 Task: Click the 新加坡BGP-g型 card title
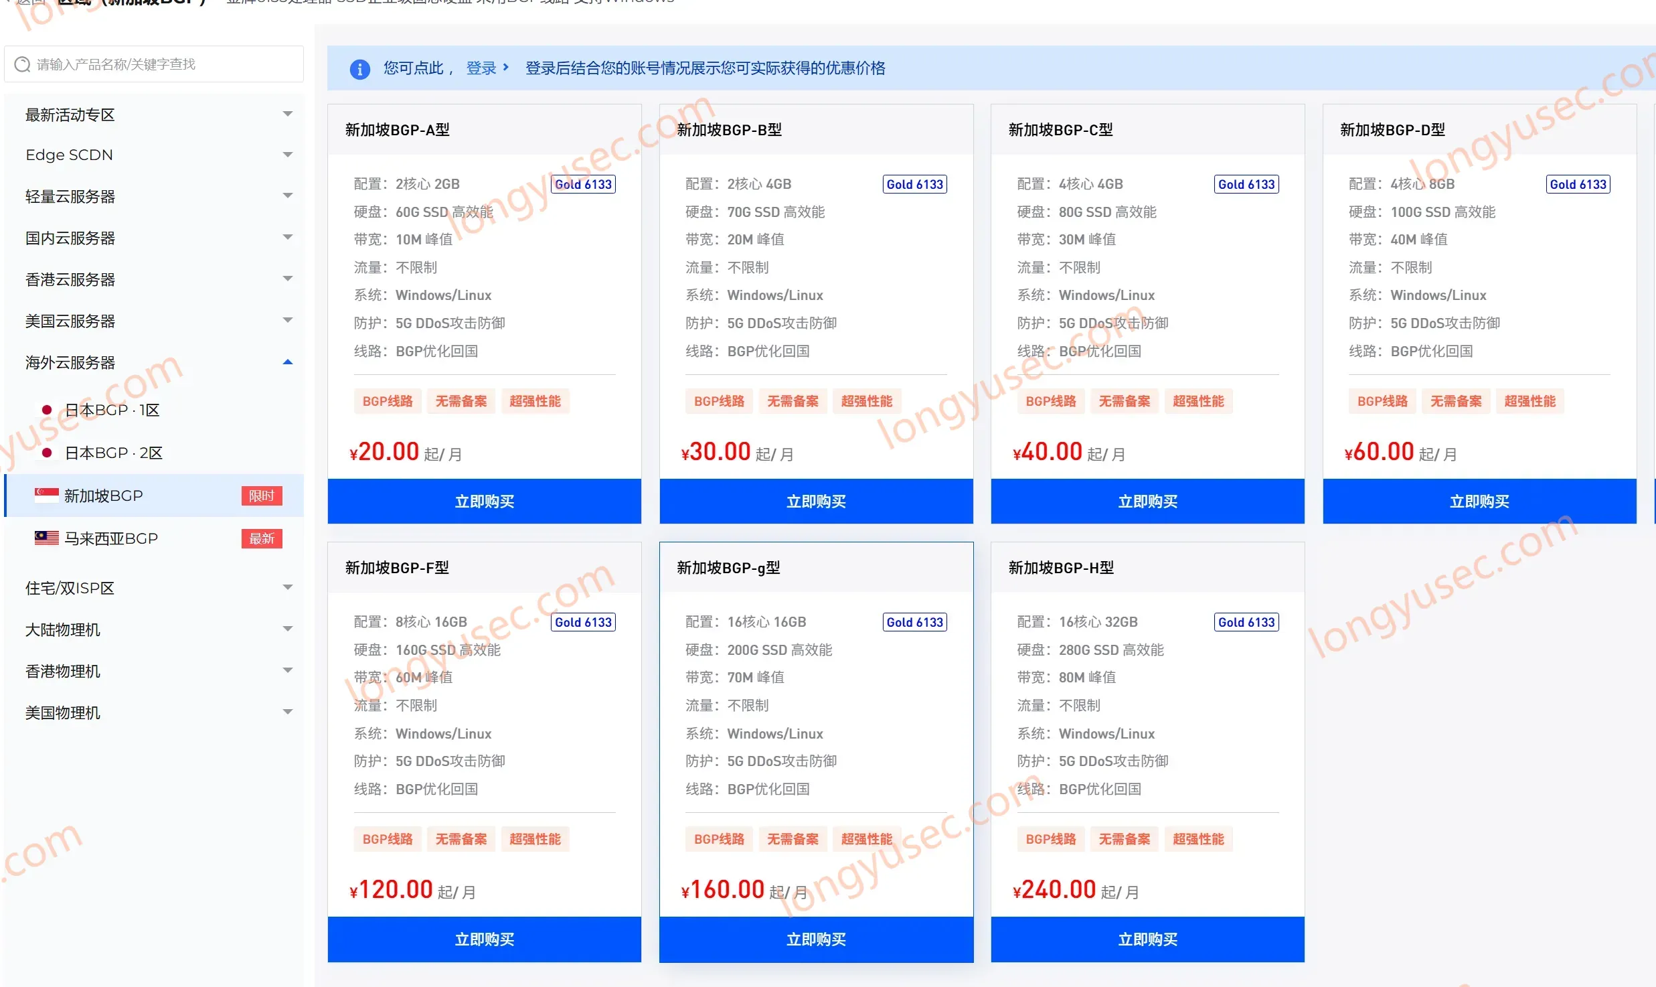coord(728,568)
